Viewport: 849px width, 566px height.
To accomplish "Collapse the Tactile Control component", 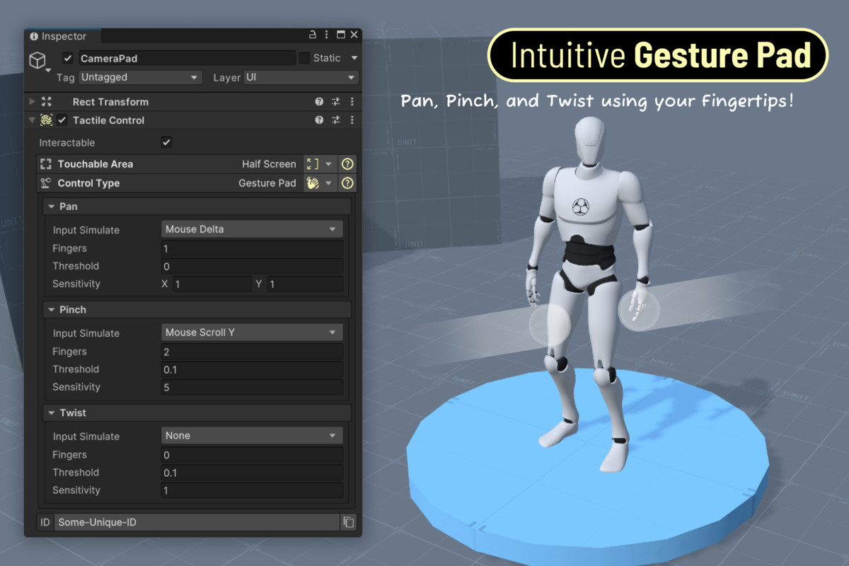I will click(32, 120).
